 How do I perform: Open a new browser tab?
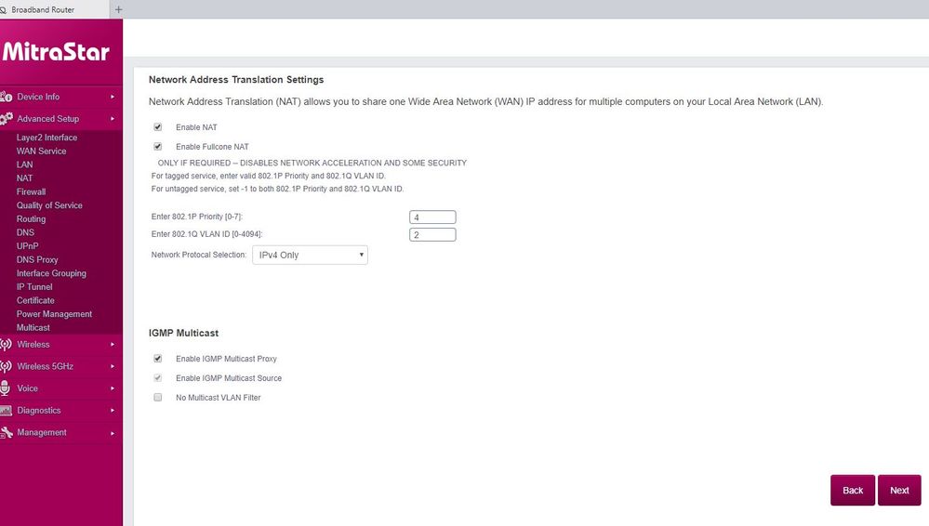(118, 9)
